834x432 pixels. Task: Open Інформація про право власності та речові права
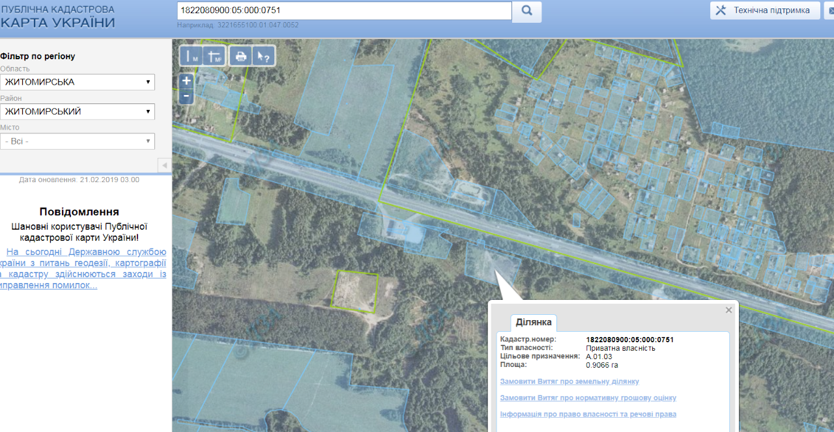(x=588, y=414)
